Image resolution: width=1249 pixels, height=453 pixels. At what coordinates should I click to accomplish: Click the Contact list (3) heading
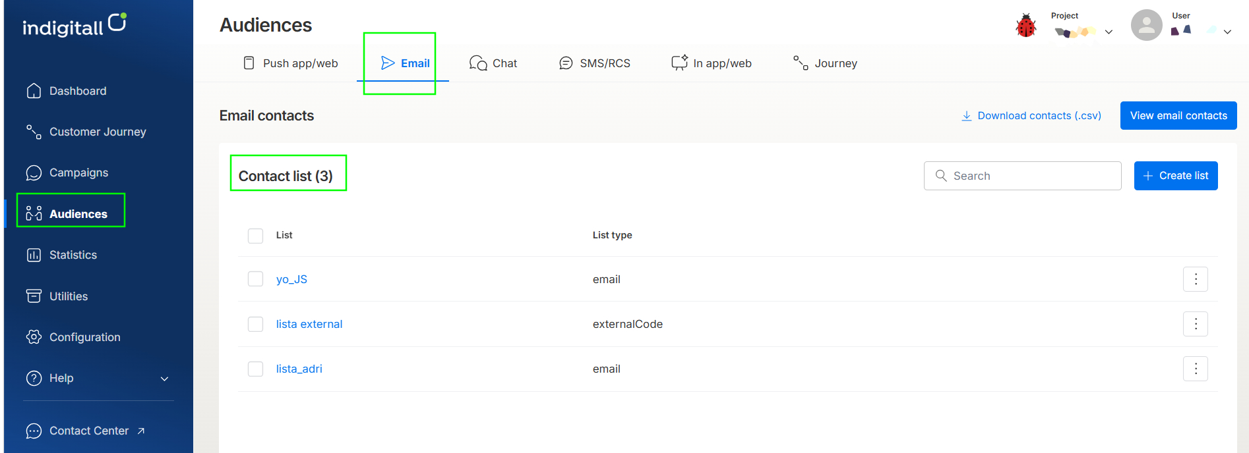pos(286,176)
